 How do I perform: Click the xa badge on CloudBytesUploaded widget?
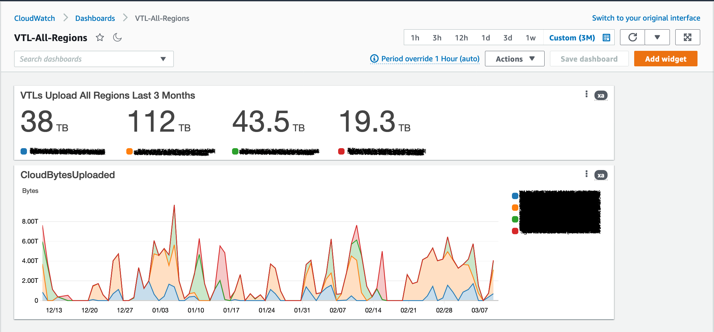coord(601,175)
